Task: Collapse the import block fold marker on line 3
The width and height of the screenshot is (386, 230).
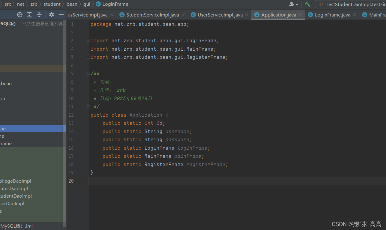Action: 88,41
